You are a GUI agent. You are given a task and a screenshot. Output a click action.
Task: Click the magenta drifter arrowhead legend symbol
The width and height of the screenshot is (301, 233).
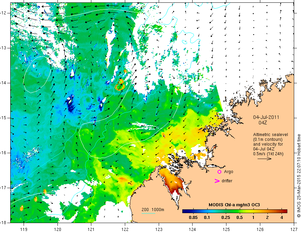tap(217, 181)
